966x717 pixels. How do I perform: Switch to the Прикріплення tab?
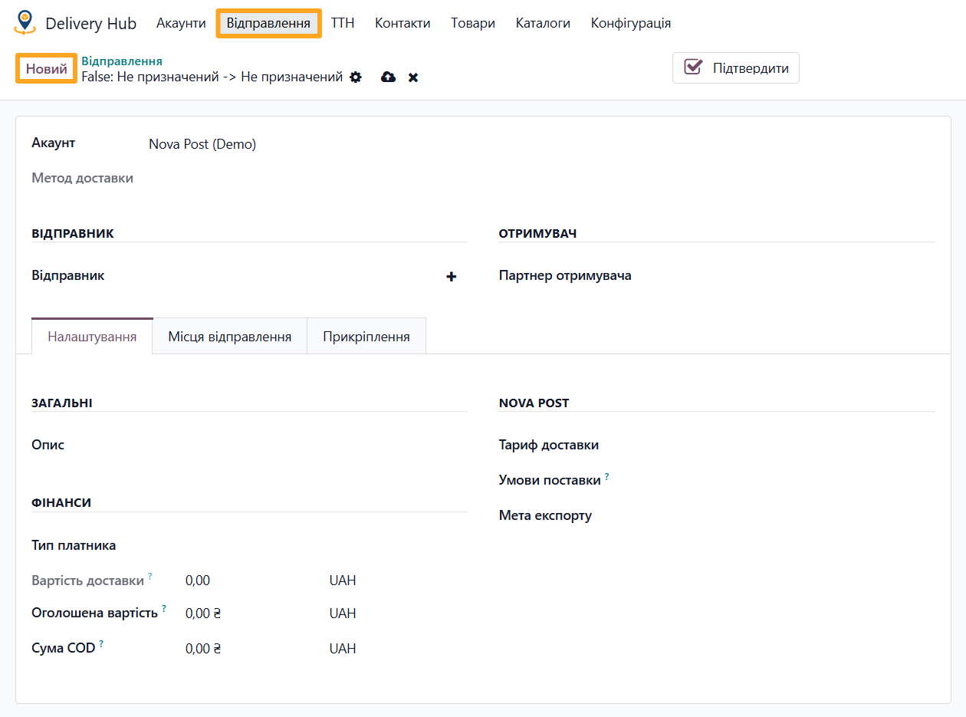tap(366, 337)
